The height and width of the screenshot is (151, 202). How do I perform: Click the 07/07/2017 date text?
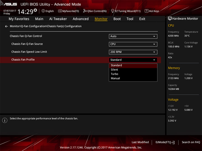[10, 11]
